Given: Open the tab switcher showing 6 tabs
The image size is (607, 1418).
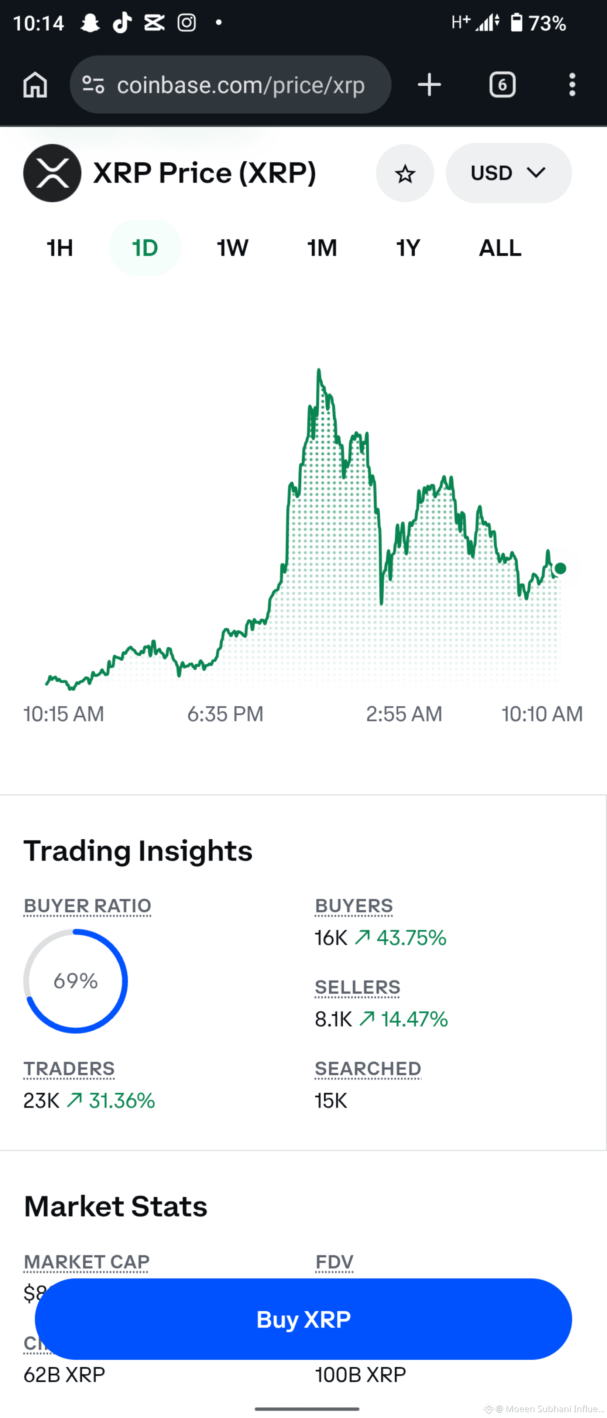Looking at the screenshot, I should point(502,85).
